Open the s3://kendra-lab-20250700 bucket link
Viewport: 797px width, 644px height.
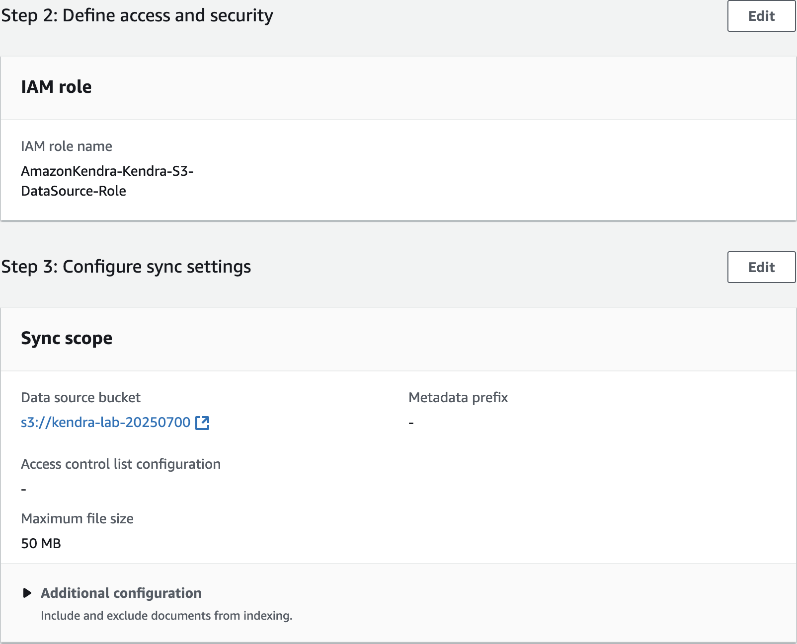click(105, 423)
